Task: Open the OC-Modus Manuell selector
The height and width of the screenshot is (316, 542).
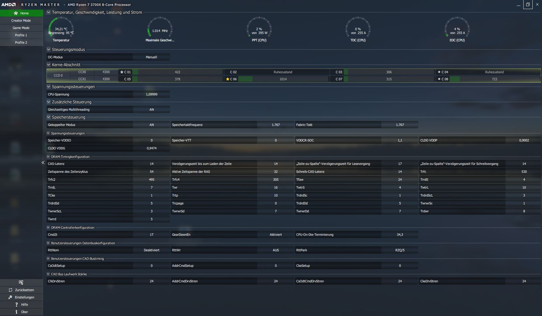Action: pyautogui.click(x=152, y=57)
